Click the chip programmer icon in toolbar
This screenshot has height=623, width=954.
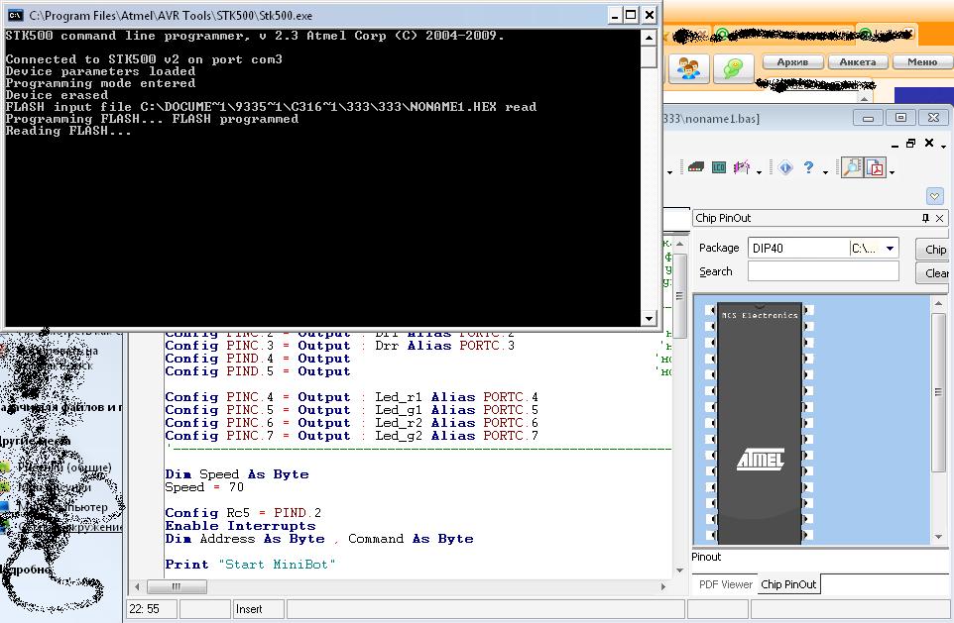696,167
